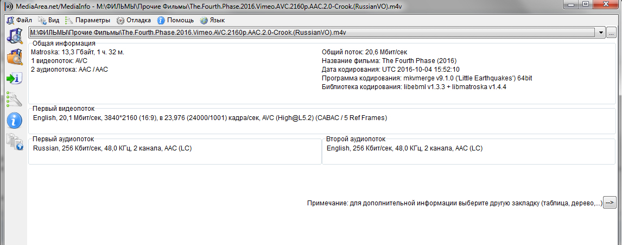The height and width of the screenshot is (245, 622).
Task: Open the Файл menu
Action: pyautogui.click(x=20, y=20)
